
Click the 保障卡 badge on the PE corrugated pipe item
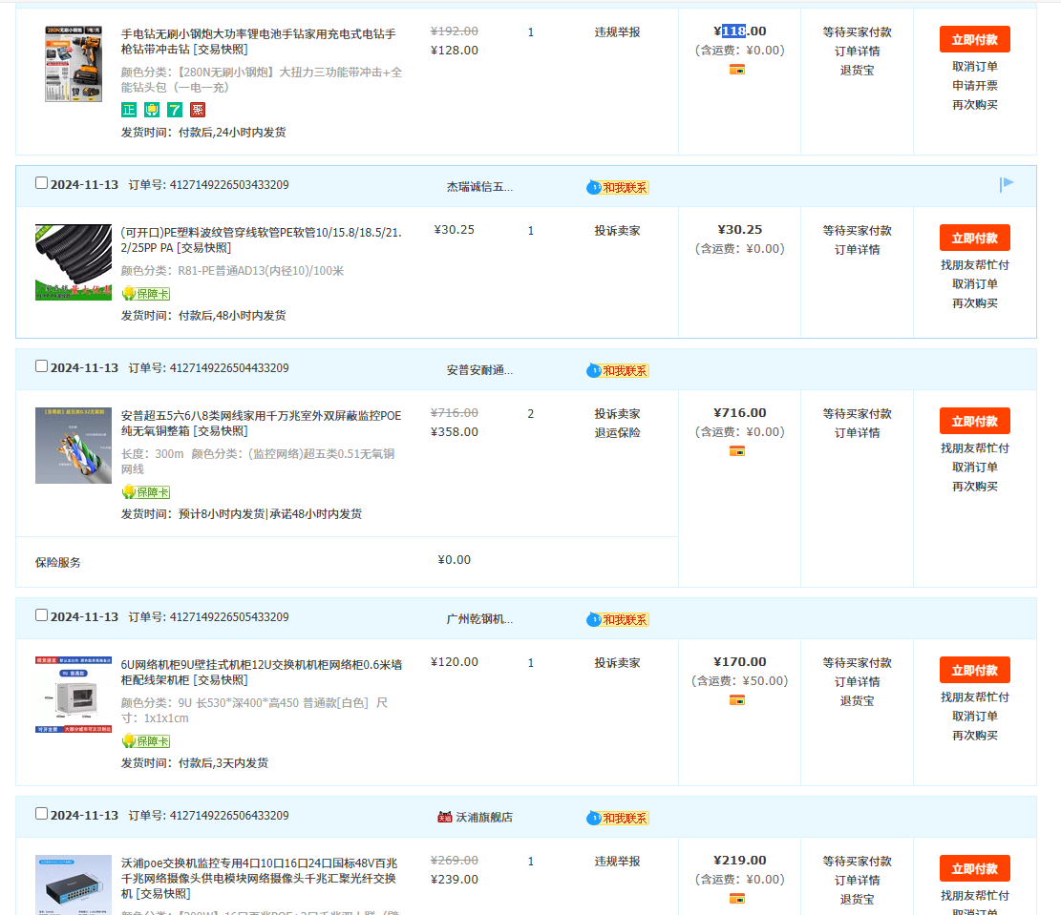tap(145, 294)
